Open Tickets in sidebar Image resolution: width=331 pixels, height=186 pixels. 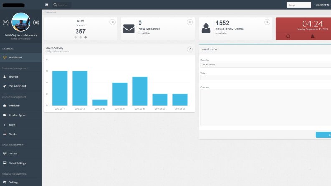(21, 153)
